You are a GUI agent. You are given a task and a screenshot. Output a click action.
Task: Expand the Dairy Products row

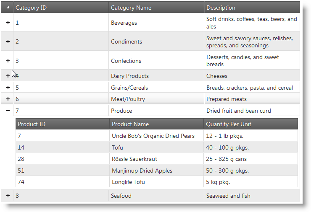(8, 76)
